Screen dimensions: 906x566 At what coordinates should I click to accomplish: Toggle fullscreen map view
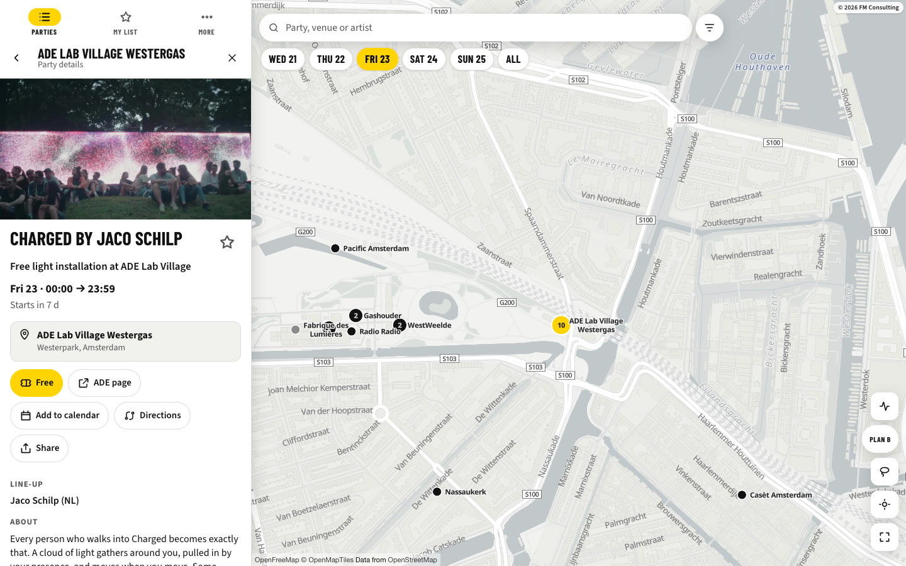[885, 537]
